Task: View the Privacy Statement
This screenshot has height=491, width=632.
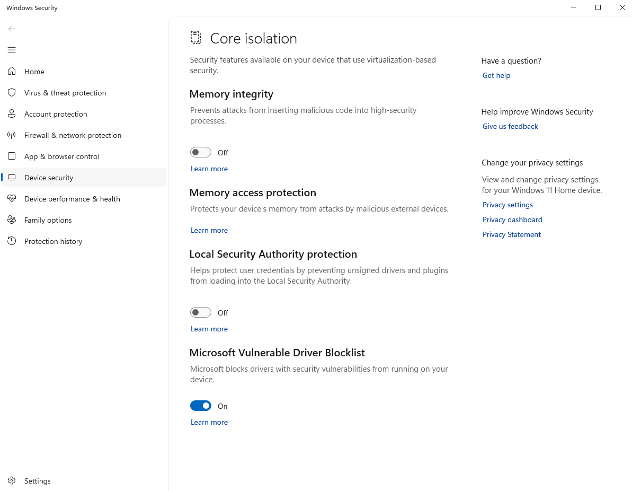Action: (x=511, y=234)
